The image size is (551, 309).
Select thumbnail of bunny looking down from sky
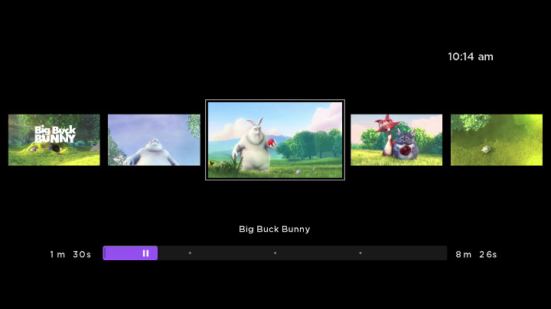click(x=154, y=140)
